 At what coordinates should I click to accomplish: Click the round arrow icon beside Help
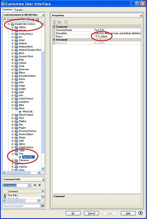point(140,213)
